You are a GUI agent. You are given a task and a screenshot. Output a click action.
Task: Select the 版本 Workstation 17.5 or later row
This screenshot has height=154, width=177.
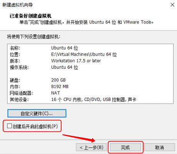90,61
